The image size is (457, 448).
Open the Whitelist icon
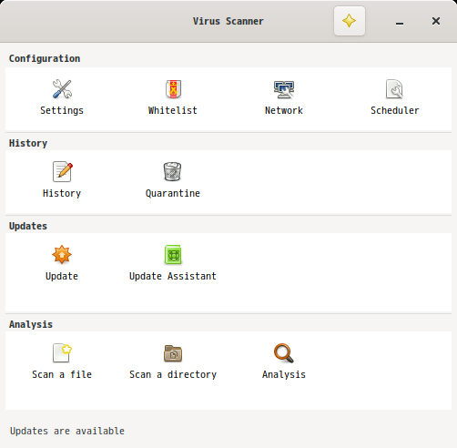[173, 89]
